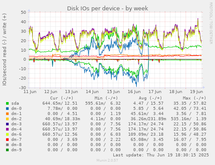Screen dimensions: 215x165
Task: Click the Last update timestamp text
Action: pyautogui.click(x=161, y=155)
